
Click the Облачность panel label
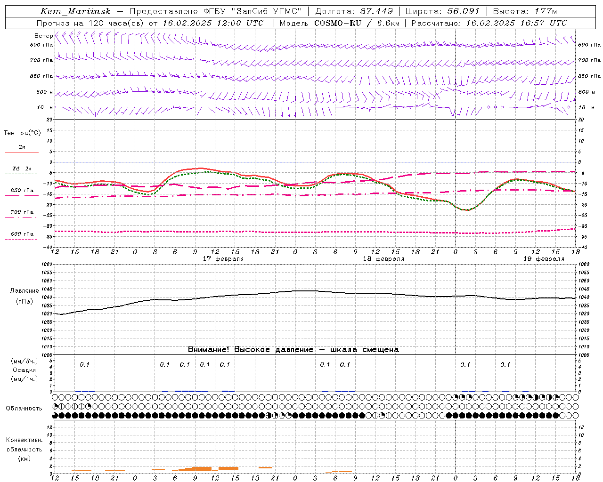24,408
